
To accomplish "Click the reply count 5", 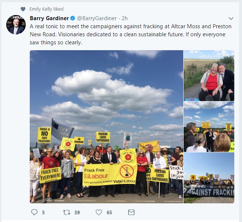I will point(43,212).
